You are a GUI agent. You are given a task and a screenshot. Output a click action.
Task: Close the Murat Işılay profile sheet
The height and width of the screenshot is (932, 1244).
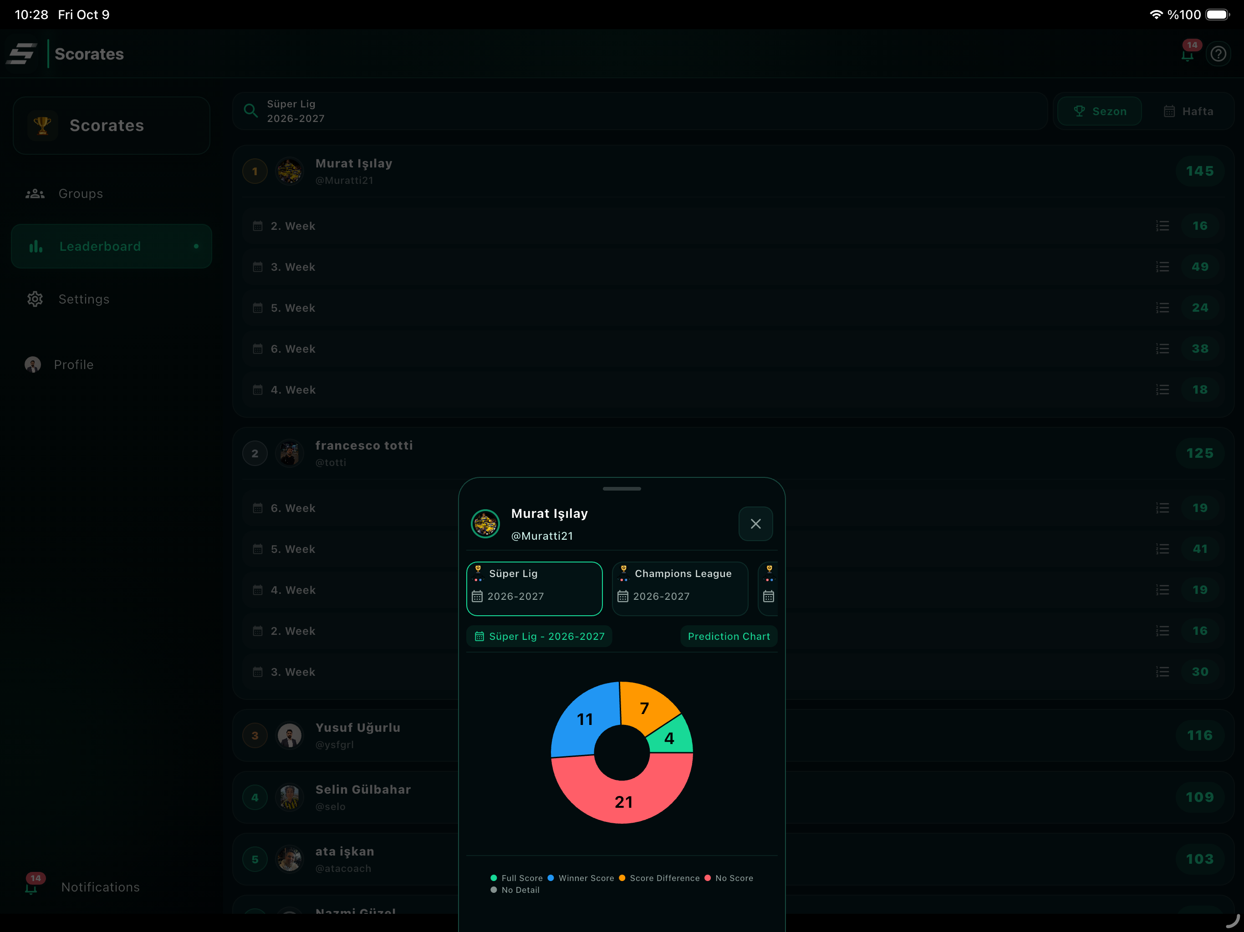coord(755,524)
